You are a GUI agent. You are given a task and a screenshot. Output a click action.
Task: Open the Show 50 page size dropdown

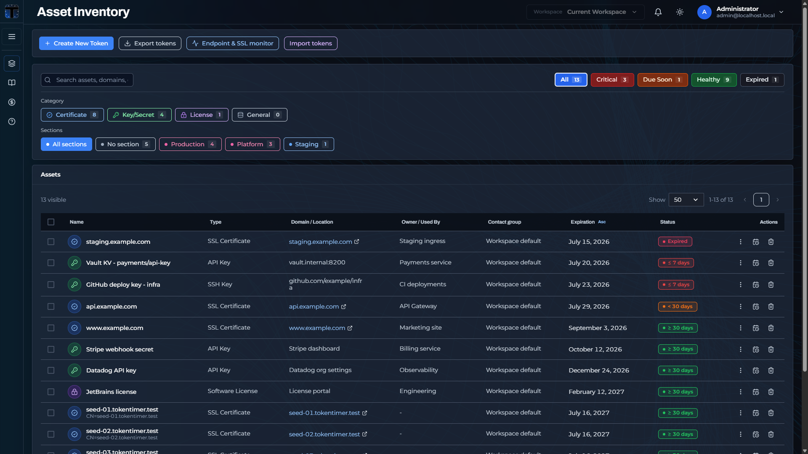click(x=686, y=200)
